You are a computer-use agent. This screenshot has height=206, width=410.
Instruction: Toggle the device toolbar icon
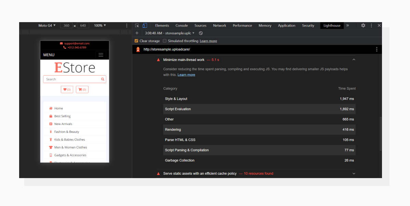tap(145, 25)
